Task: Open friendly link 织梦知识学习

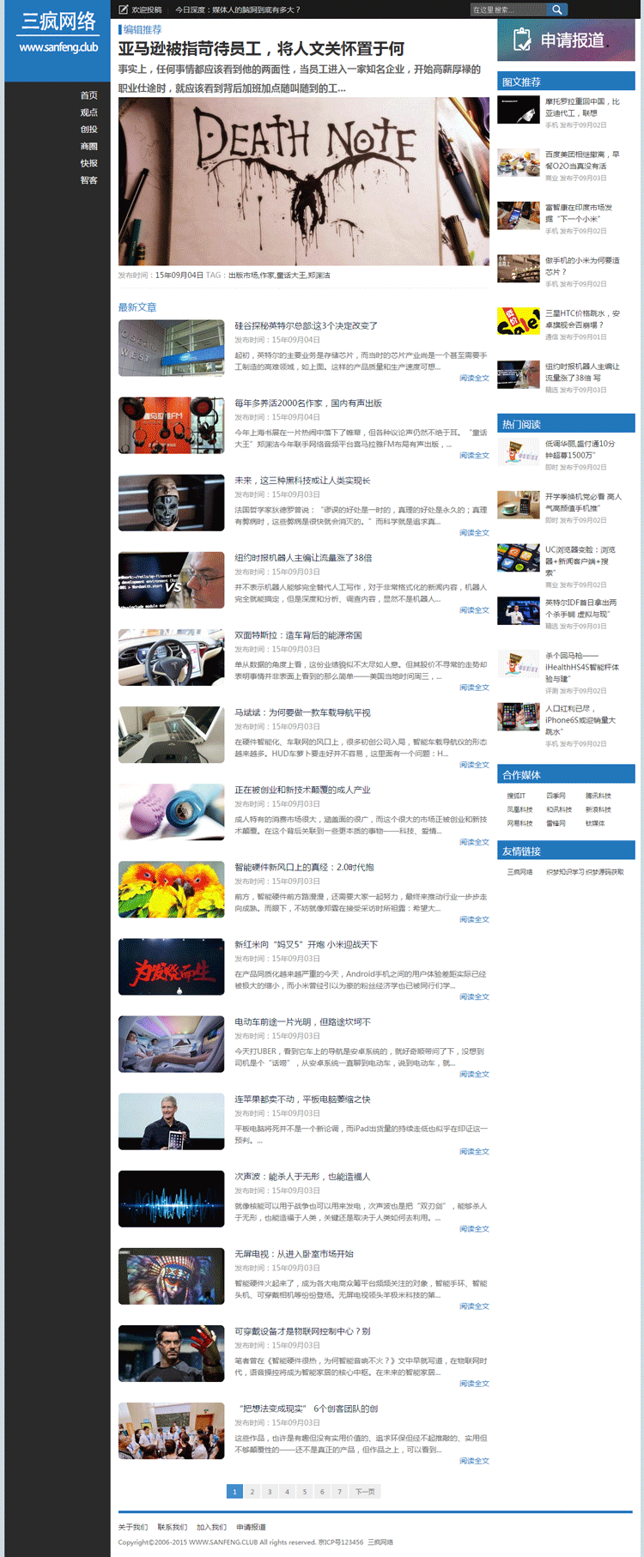Action: coord(566,872)
